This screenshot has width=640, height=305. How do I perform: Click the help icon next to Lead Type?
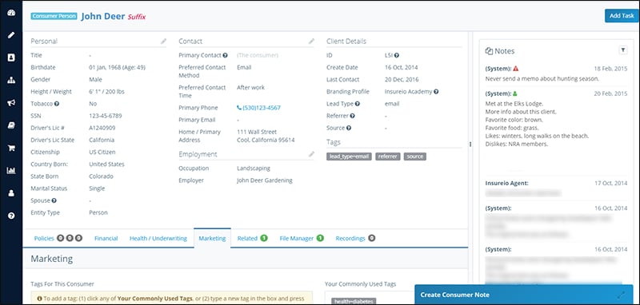point(357,104)
